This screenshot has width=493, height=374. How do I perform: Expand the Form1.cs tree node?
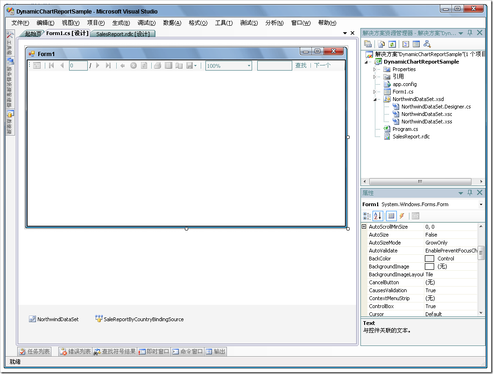[x=374, y=92]
